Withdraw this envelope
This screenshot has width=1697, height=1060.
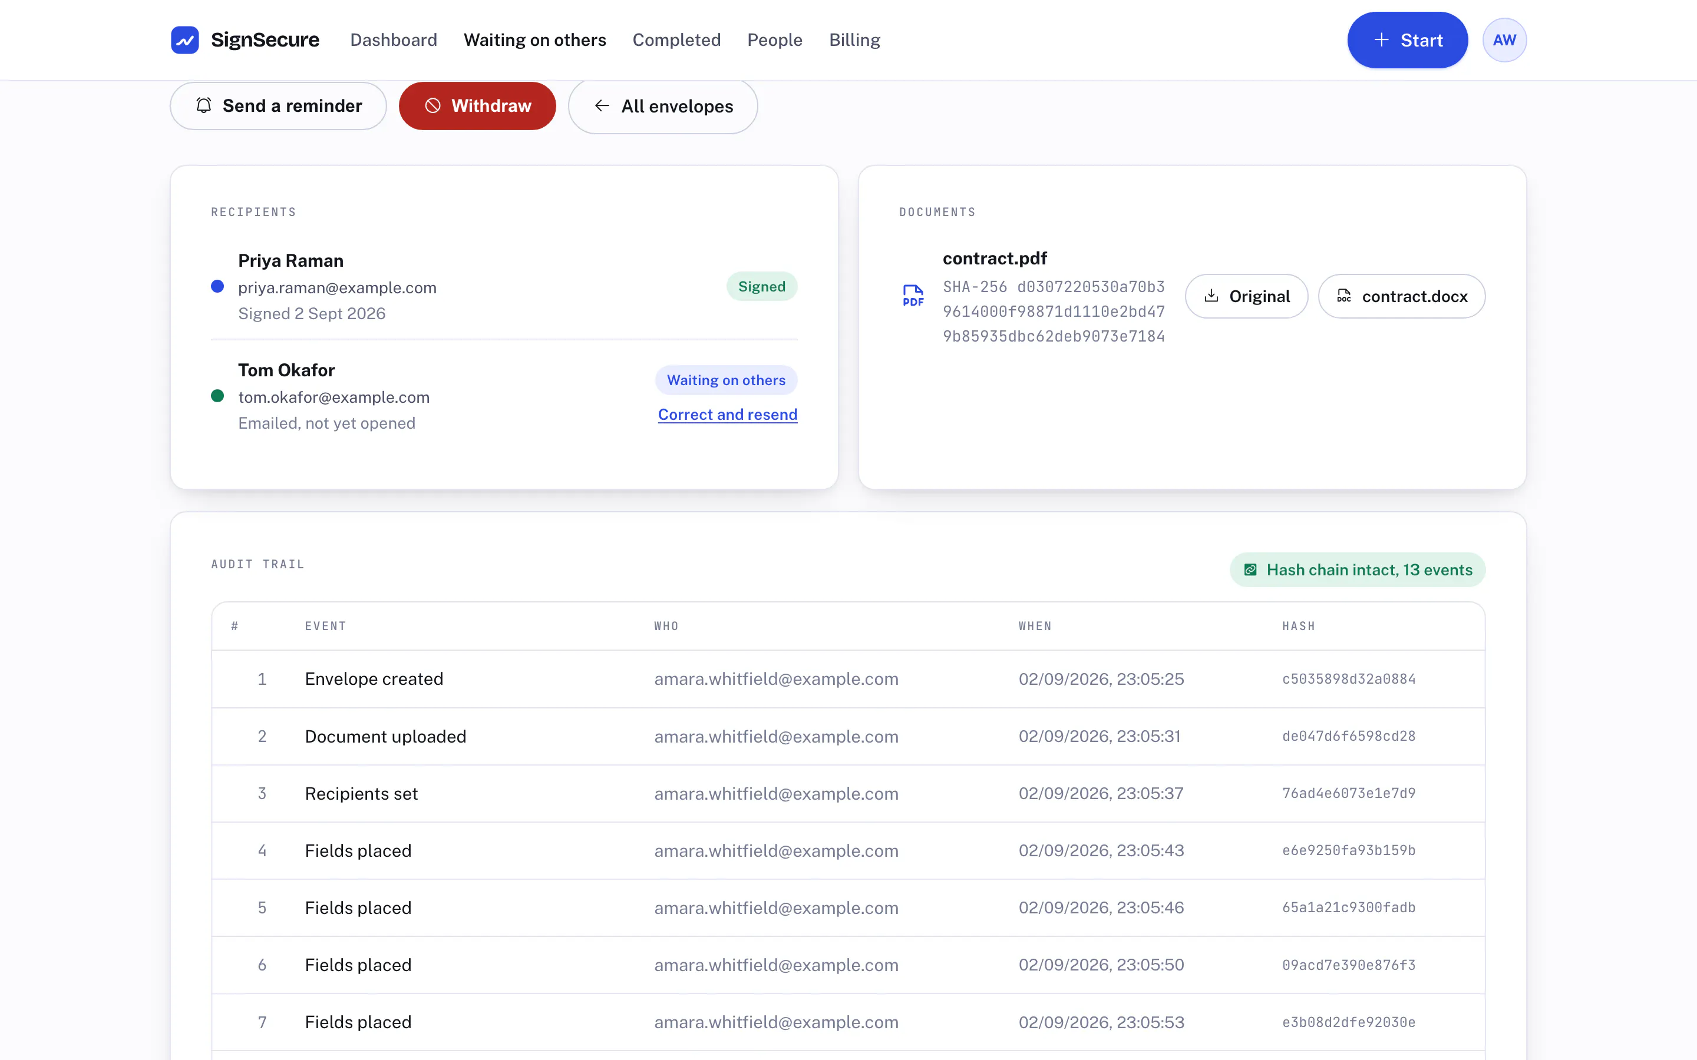pyautogui.click(x=477, y=106)
